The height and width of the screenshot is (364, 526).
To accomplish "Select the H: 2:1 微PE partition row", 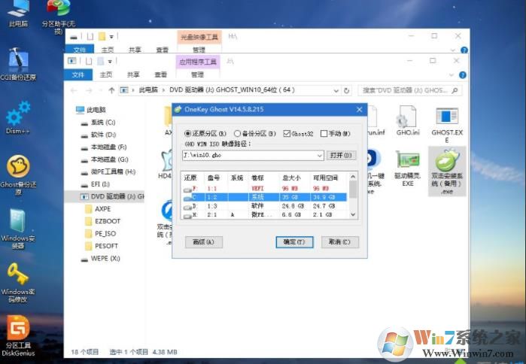I will (x=265, y=214).
